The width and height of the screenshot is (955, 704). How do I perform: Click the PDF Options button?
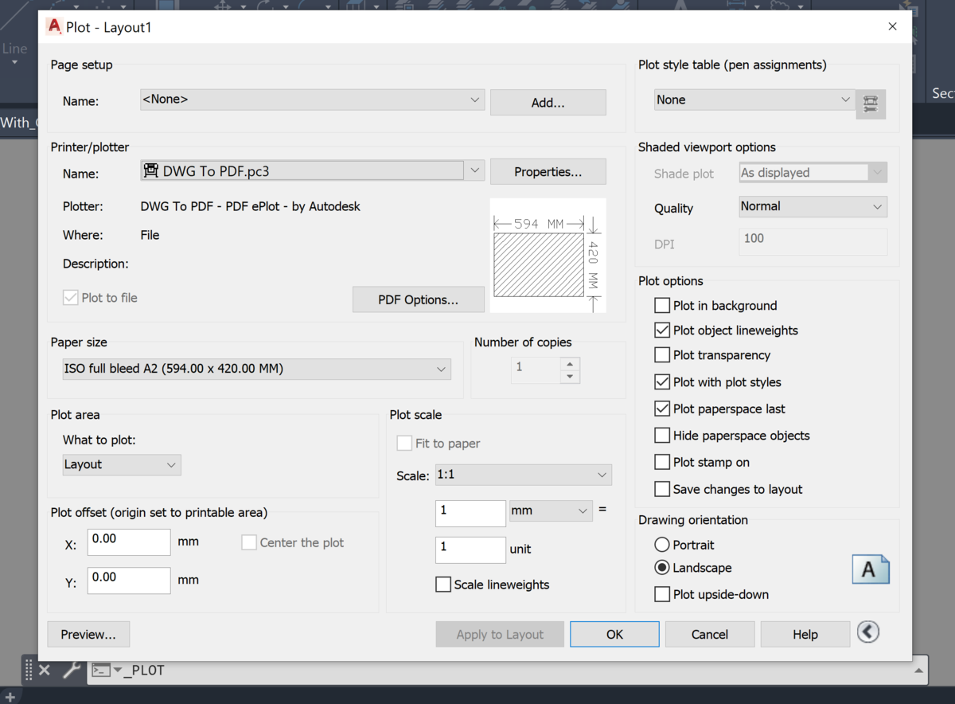[419, 299]
